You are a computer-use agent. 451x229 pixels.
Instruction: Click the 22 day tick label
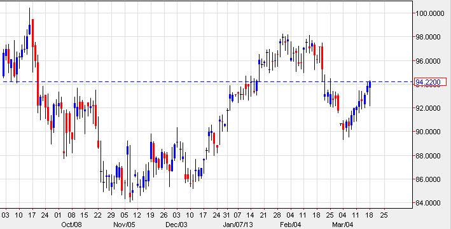[98, 215]
